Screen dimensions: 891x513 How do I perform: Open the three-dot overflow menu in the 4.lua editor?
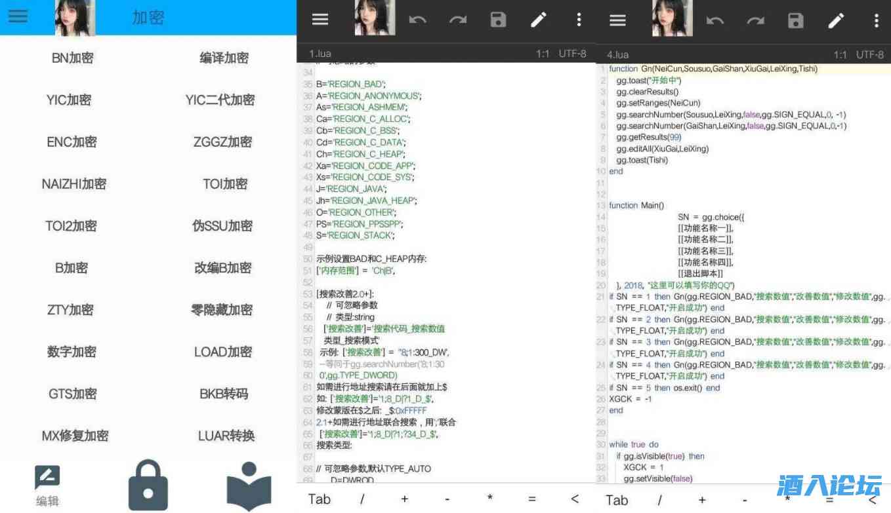[x=876, y=20]
